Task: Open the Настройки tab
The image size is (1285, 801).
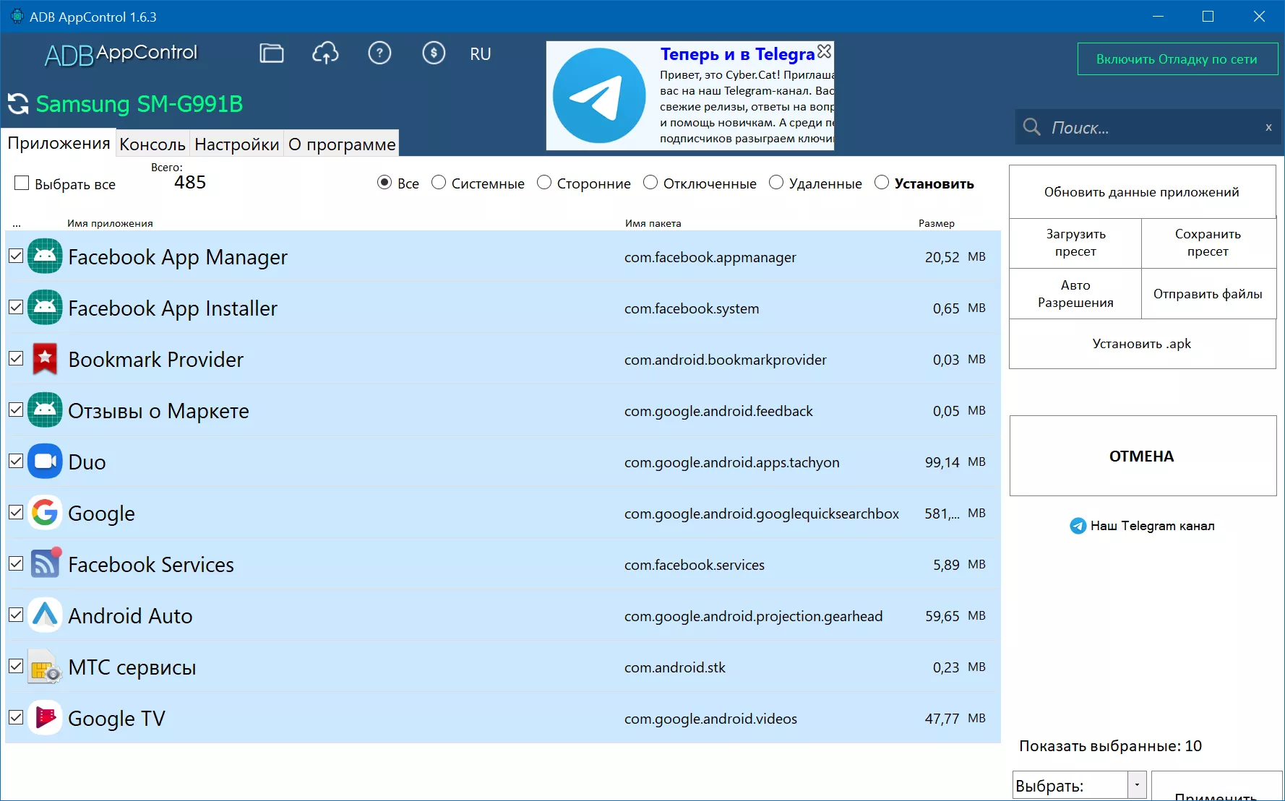Action: [x=237, y=144]
